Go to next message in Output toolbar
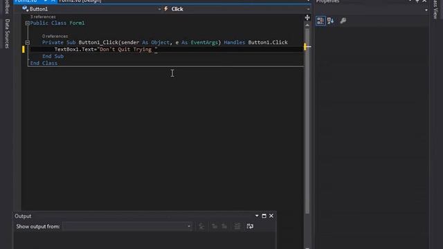Image resolution: width=443 pixels, height=249 pixels. coord(224,226)
